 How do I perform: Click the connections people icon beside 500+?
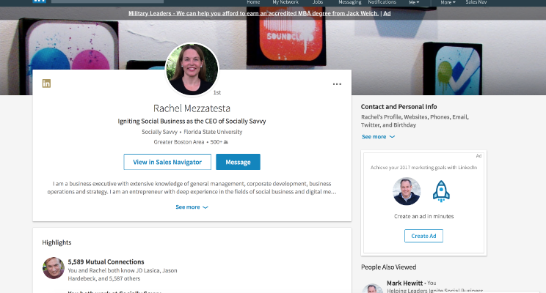coord(225,142)
